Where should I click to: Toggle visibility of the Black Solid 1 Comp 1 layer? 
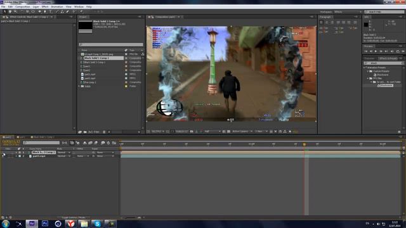pos(3,153)
